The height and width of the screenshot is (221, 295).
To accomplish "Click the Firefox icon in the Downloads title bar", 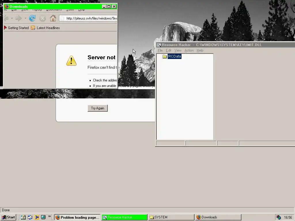I will pyautogui.click(x=7, y=6).
